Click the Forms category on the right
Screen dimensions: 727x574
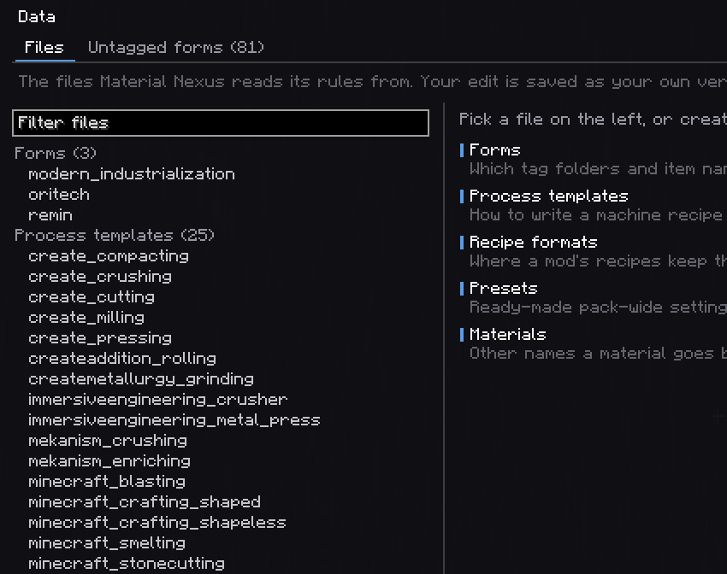[x=494, y=150]
